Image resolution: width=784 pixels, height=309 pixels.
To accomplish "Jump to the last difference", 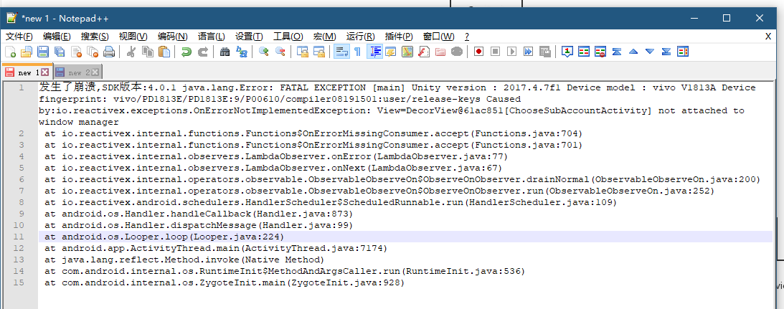I will point(666,52).
